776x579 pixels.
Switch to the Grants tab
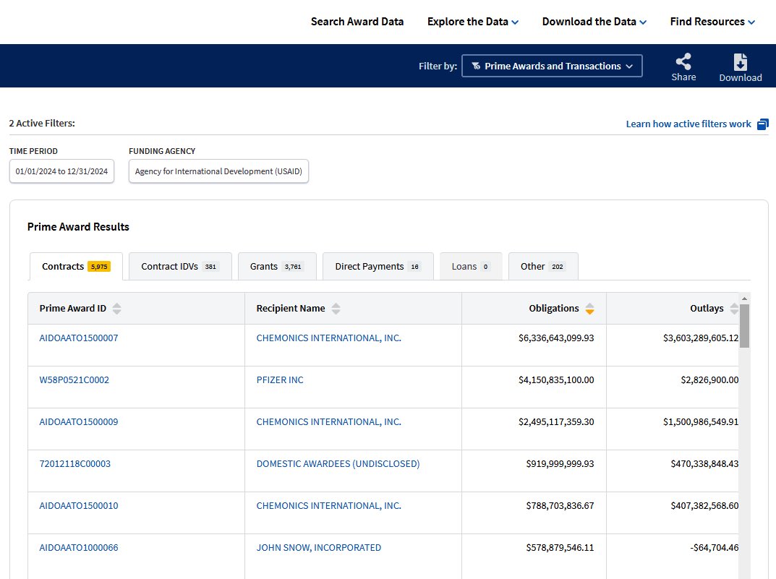276,266
